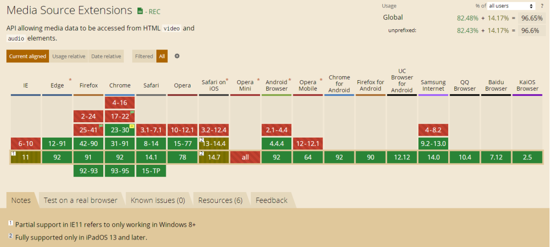Click the flag icon on Chrome 17-22
Image resolution: width=550 pixels, height=247 pixels.
click(x=132, y=112)
